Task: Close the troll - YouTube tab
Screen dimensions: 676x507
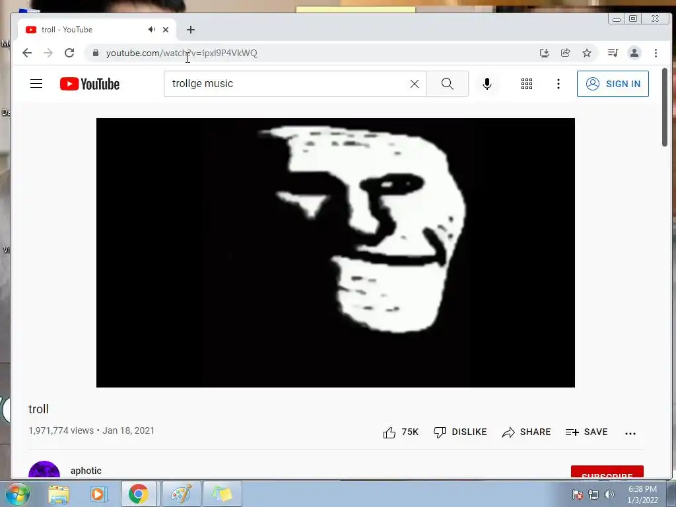Action: tap(166, 30)
